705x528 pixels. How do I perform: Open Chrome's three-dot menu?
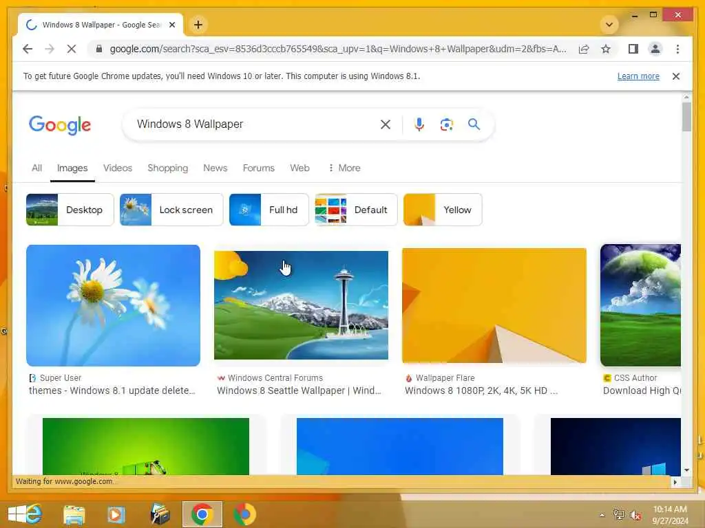(677, 49)
